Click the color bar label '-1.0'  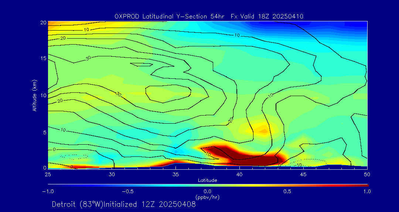click(48, 191)
